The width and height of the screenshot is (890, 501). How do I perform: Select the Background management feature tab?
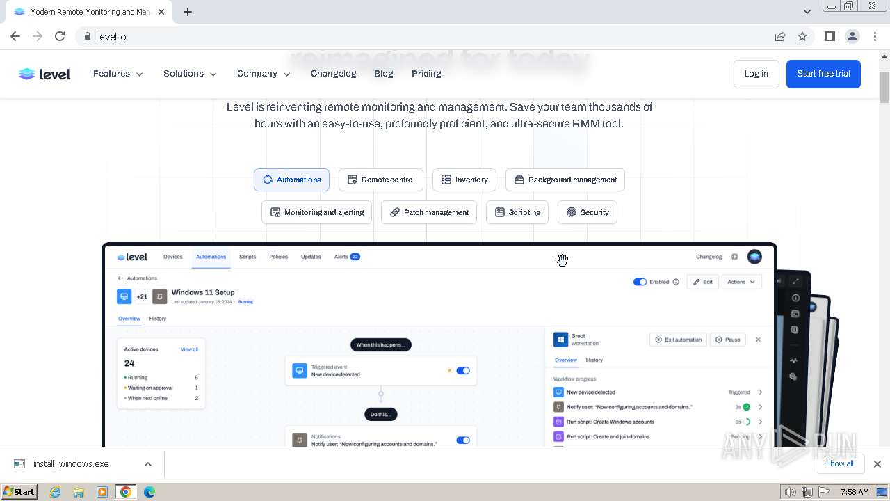[565, 180]
